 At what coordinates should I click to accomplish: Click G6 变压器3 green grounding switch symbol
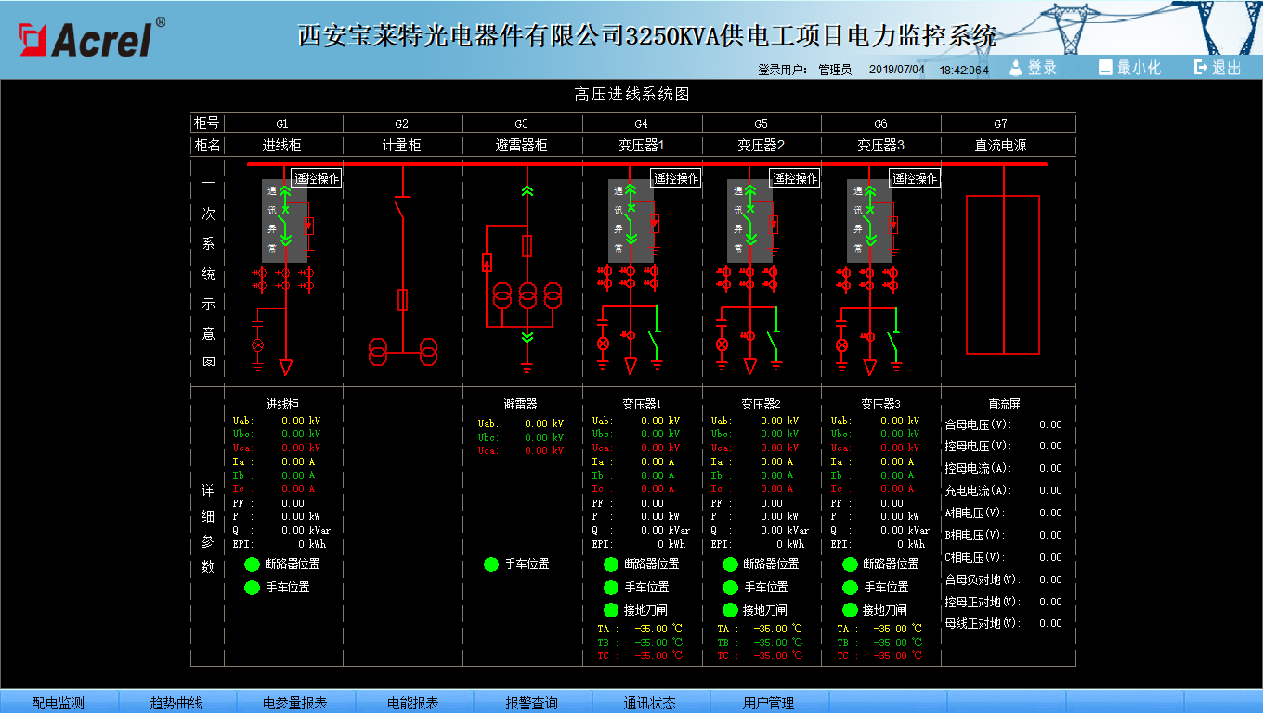click(x=895, y=334)
